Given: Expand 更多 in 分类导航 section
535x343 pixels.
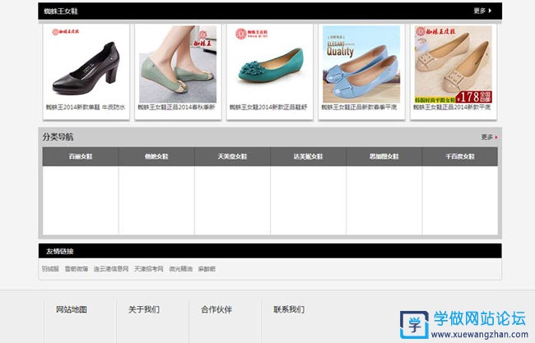Looking at the screenshot, I should [x=490, y=137].
